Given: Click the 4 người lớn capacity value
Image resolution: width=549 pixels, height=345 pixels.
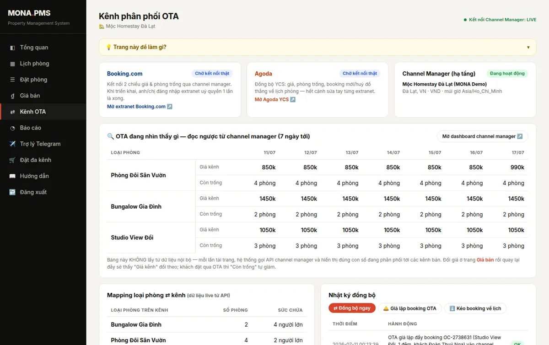Looking at the screenshot, I should [288, 325].
